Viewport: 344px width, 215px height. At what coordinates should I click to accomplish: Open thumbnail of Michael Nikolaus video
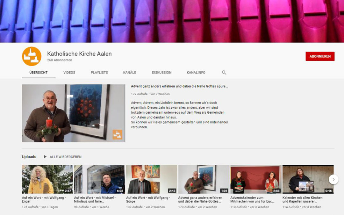pos(99,179)
